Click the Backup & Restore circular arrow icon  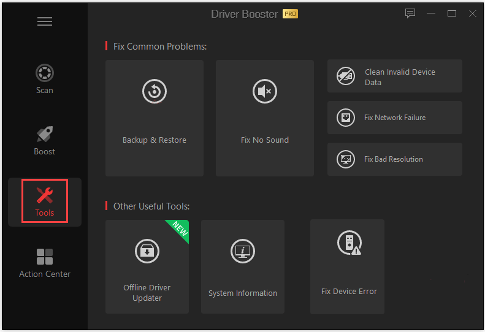click(x=155, y=91)
